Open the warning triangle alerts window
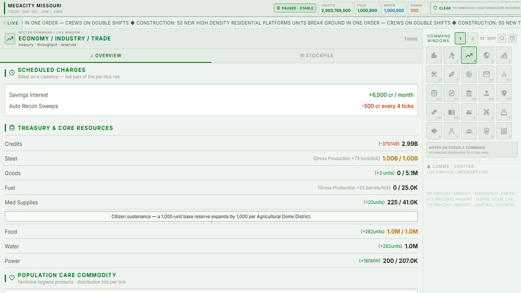 point(504,112)
